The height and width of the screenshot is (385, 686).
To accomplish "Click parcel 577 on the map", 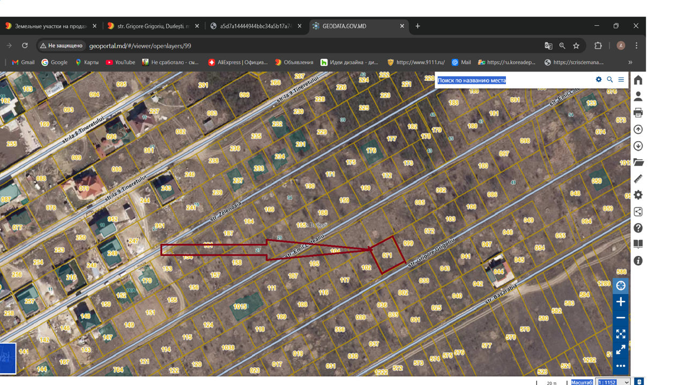I will tap(486, 346).
